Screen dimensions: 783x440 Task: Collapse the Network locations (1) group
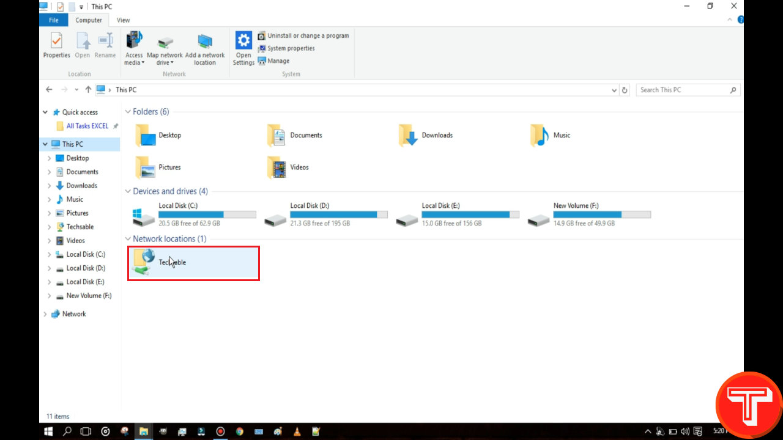(x=128, y=239)
